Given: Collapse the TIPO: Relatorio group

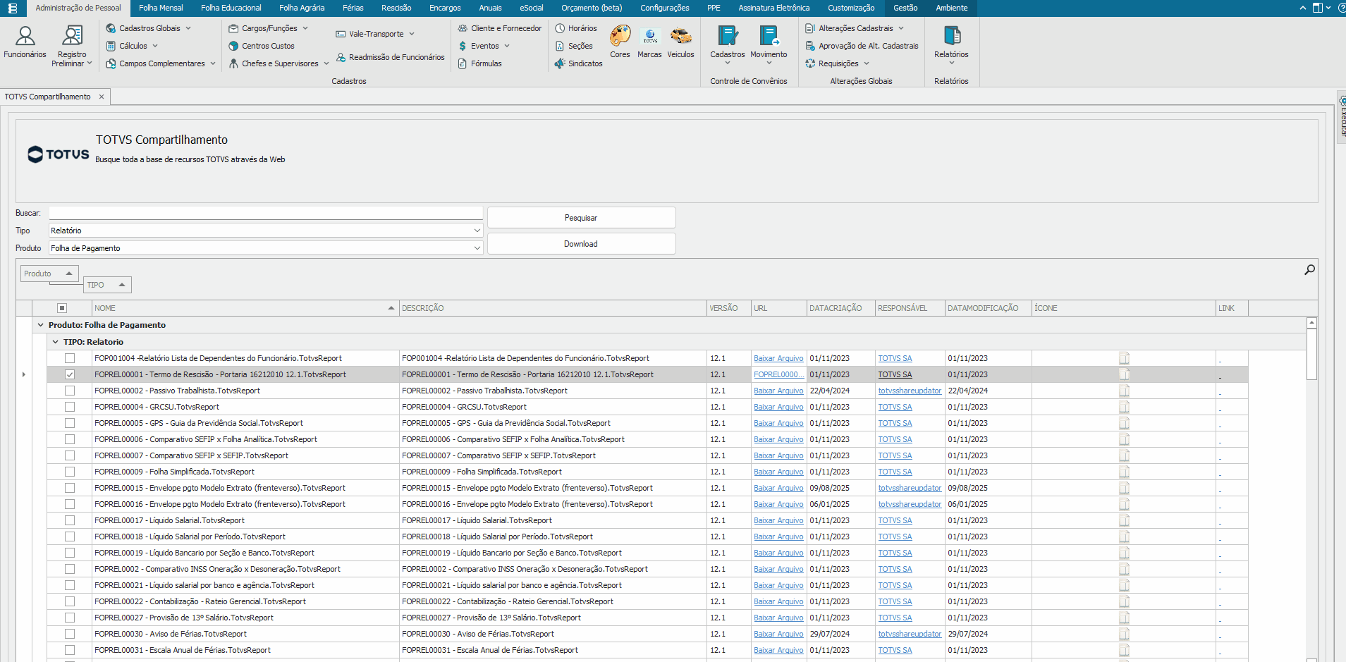Looking at the screenshot, I should coord(56,342).
